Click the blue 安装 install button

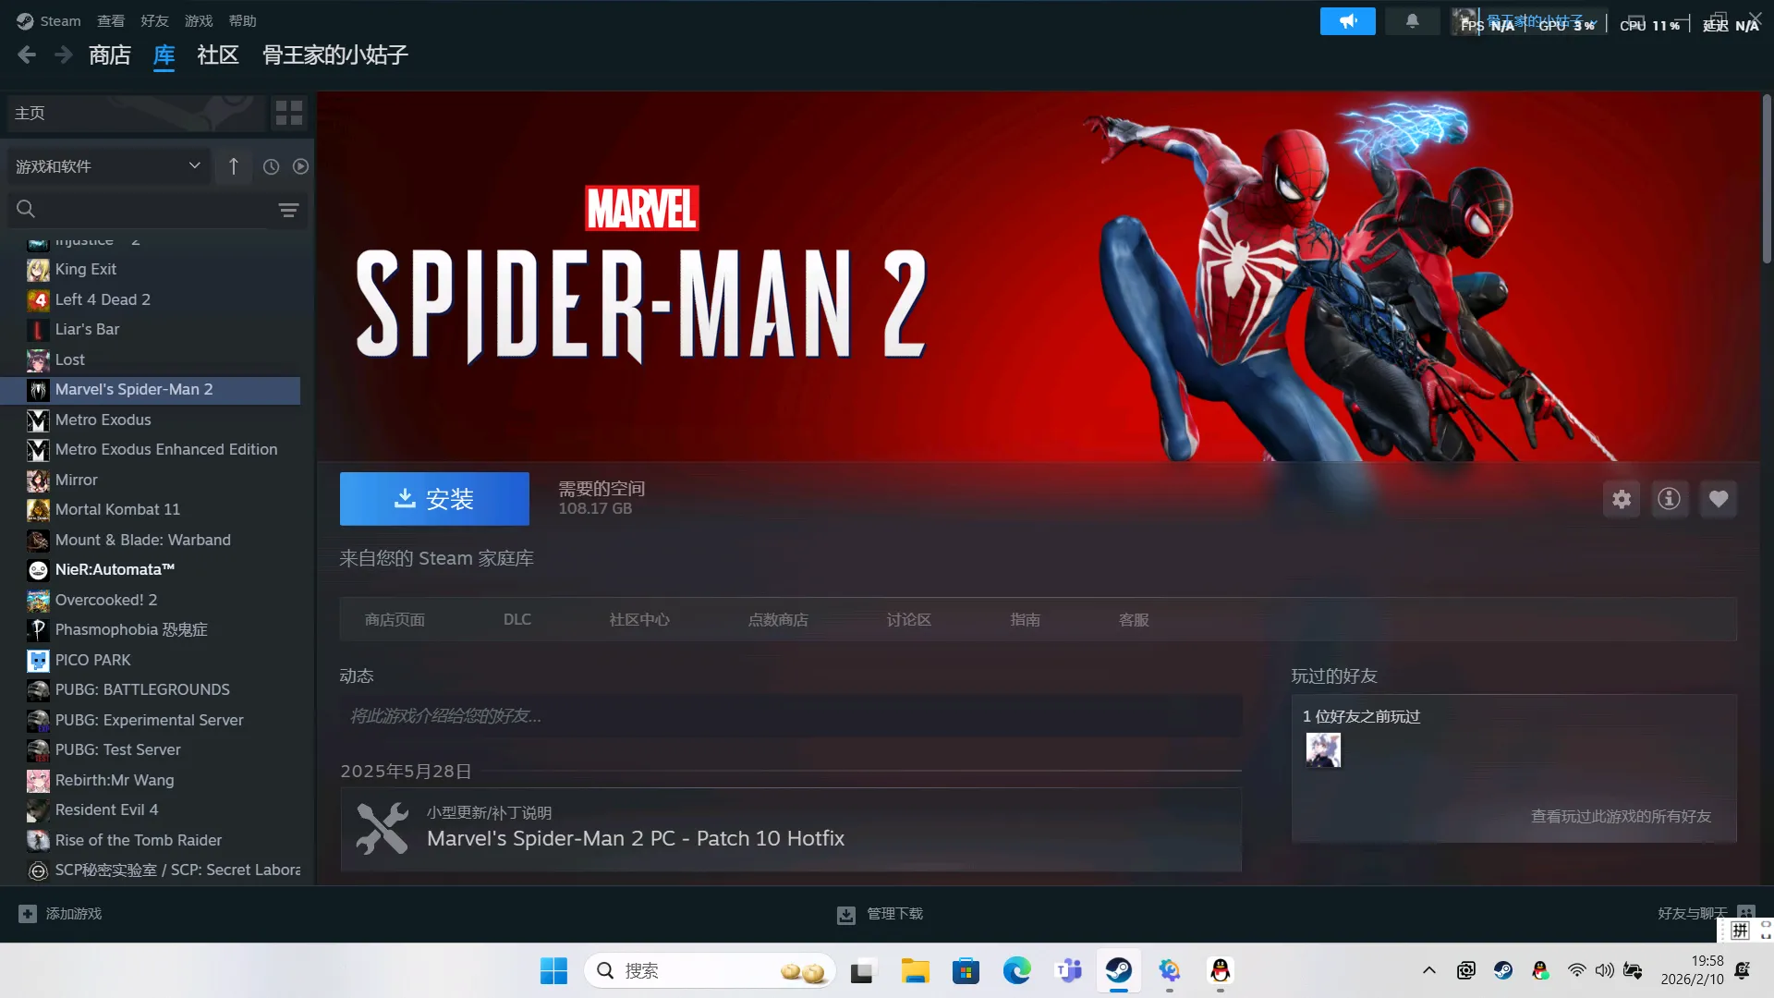tap(434, 499)
